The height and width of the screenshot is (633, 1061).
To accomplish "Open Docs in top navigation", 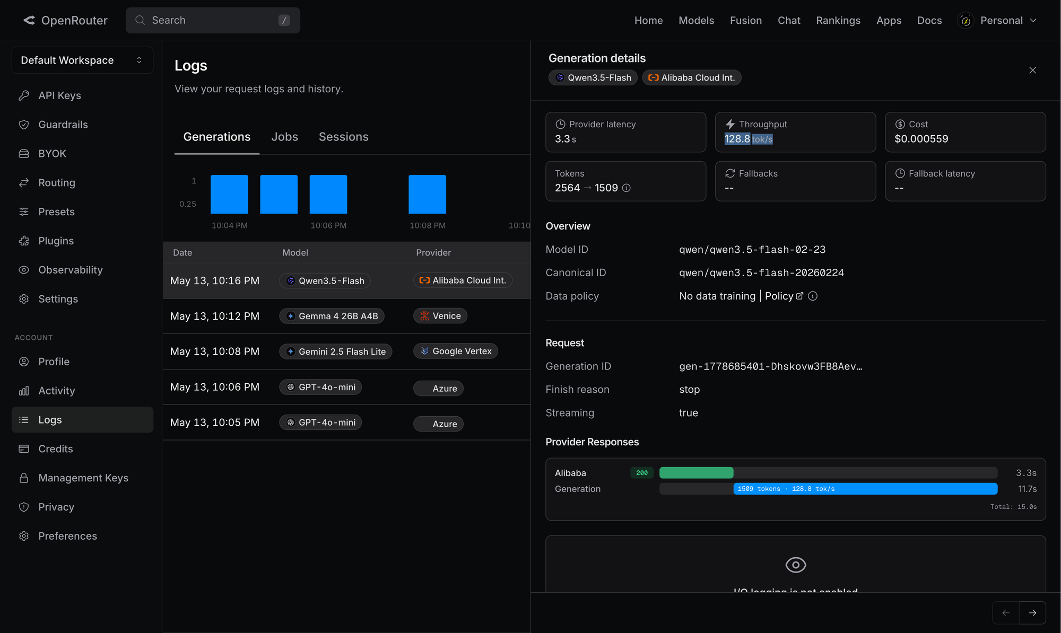I will coord(929,20).
